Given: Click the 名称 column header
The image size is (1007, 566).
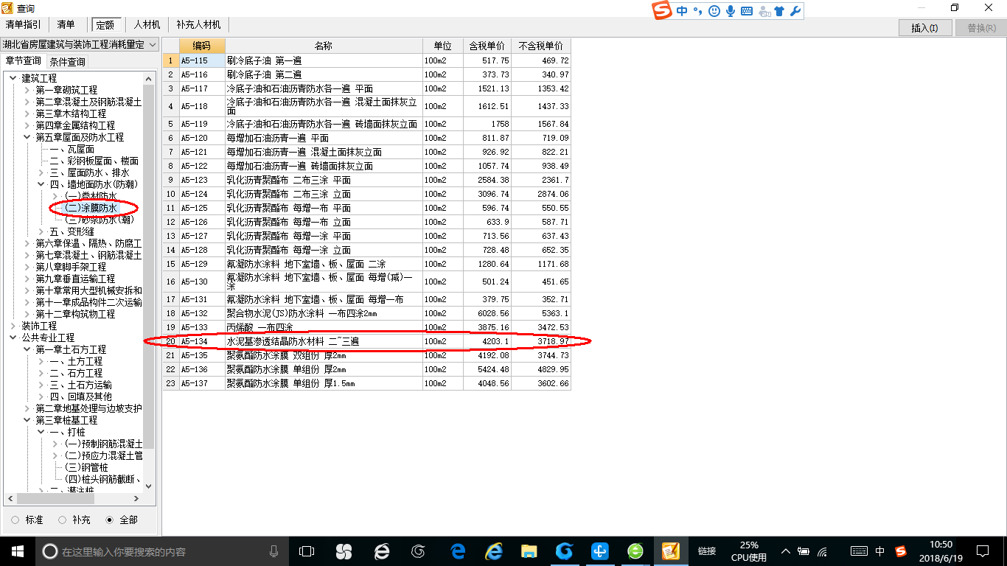Looking at the screenshot, I should coord(324,46).
